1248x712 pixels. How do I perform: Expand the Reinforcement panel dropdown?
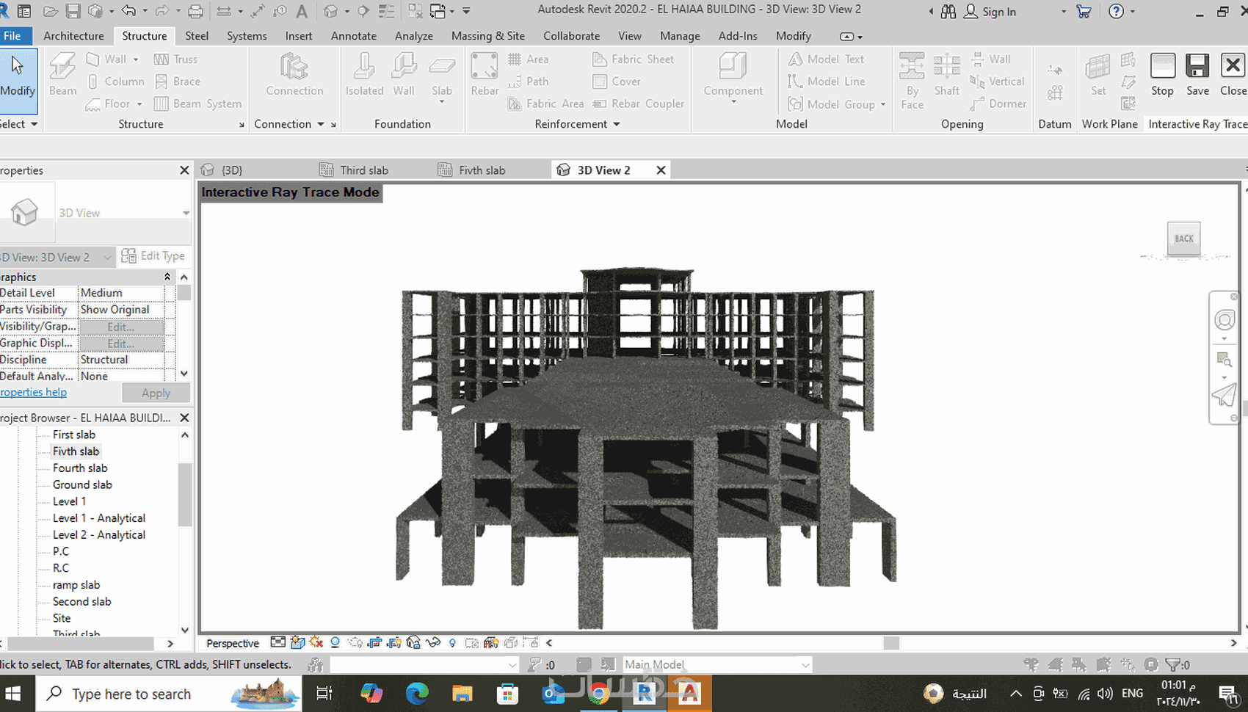pyautogui.click(x=616, y=124)
